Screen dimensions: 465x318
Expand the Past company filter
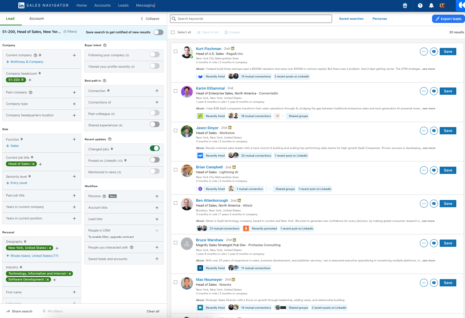(x=74, y=92)
